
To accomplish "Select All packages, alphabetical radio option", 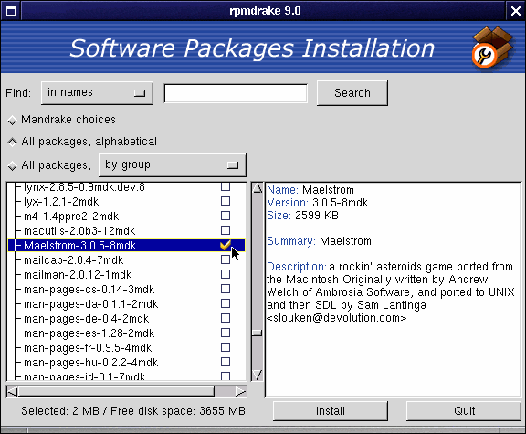I will pos(13,142).
